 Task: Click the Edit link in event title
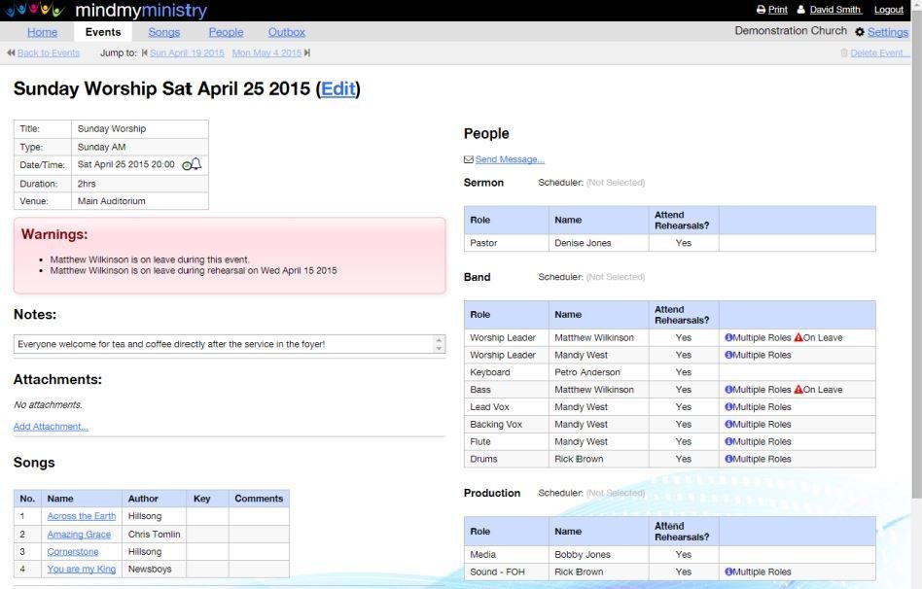338,88
